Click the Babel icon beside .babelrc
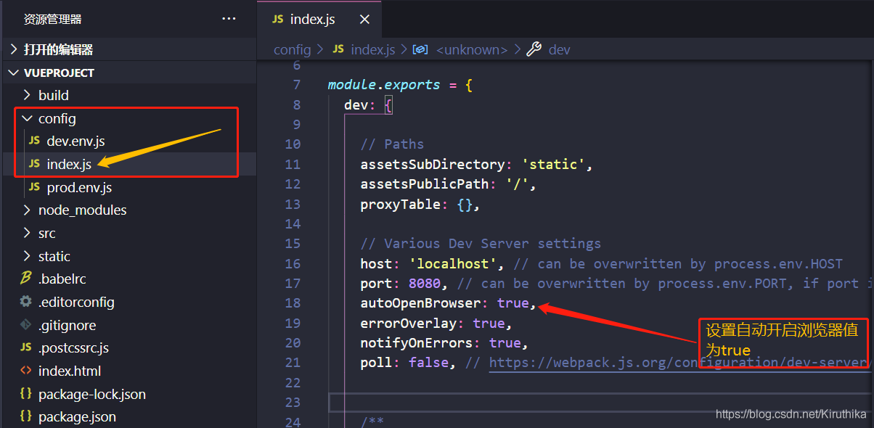874x428 pixels. pyautogui.click(x=26, y=279)
